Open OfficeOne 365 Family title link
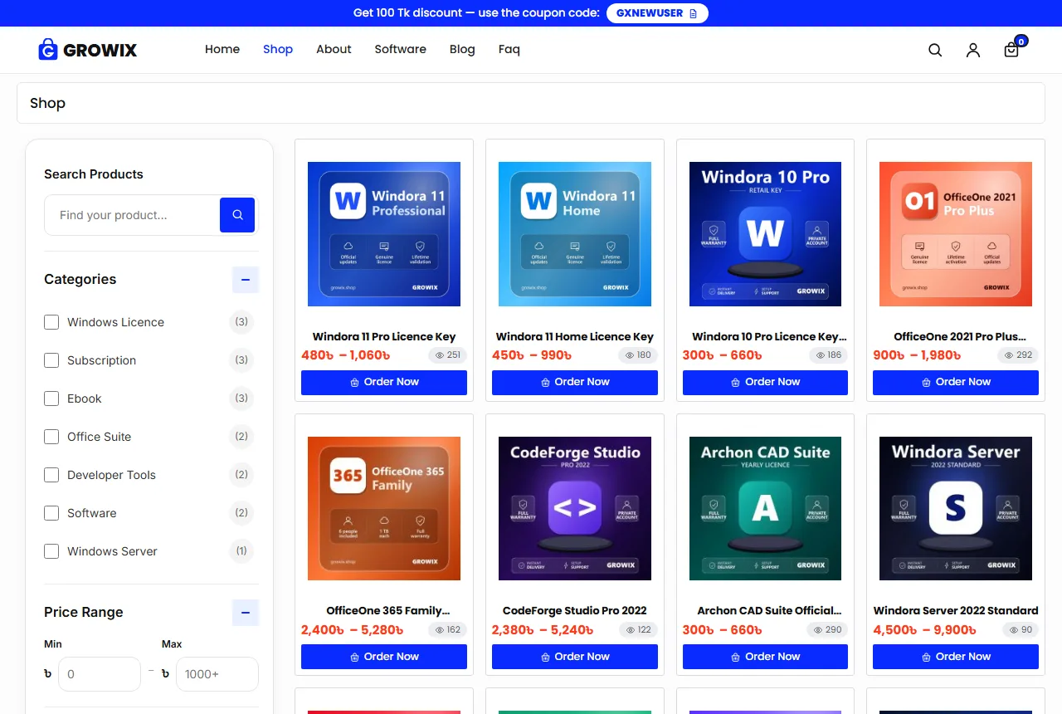The image size is (1062, 714). [388, 610]
